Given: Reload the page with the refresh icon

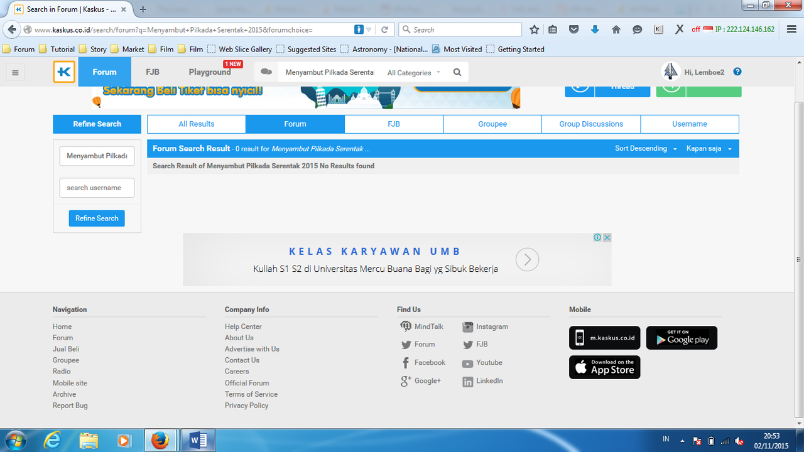Looking at the screenshot, I should click(x=384, y=30).
